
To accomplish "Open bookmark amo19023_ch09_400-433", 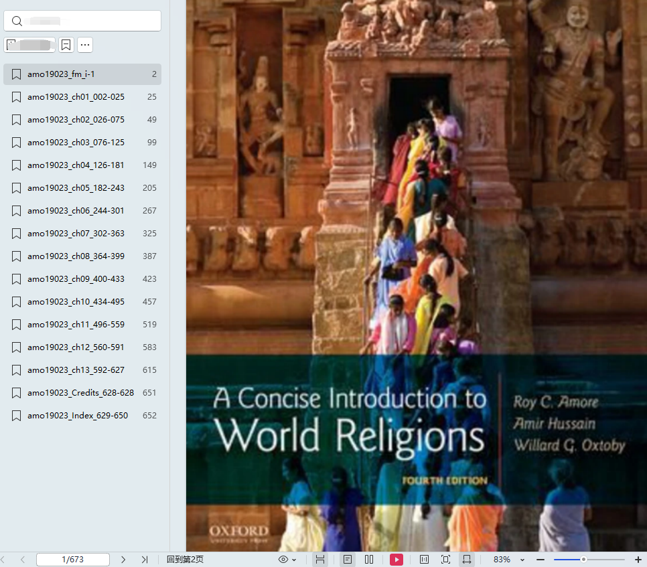I will click(82, 278).
